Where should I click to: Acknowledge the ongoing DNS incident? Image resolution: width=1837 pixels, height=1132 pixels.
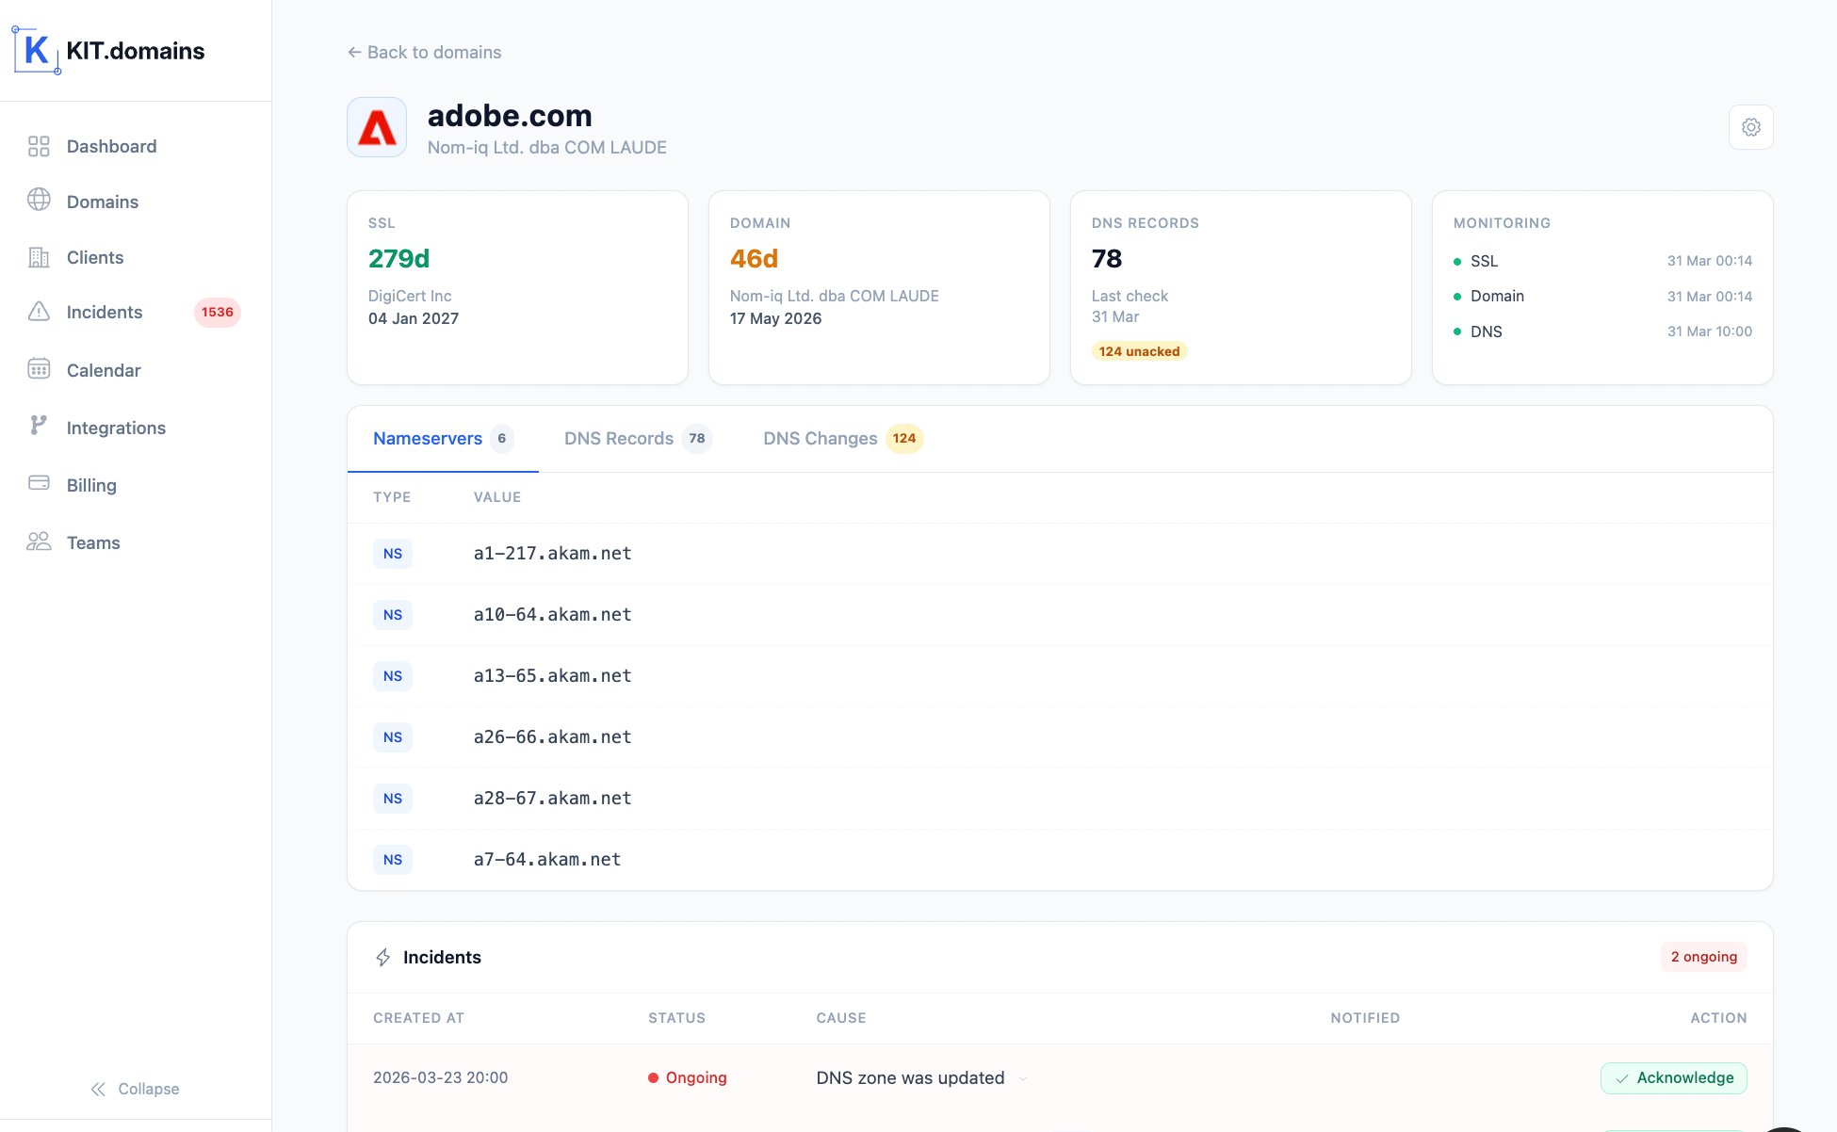tap(1674, 1077)
